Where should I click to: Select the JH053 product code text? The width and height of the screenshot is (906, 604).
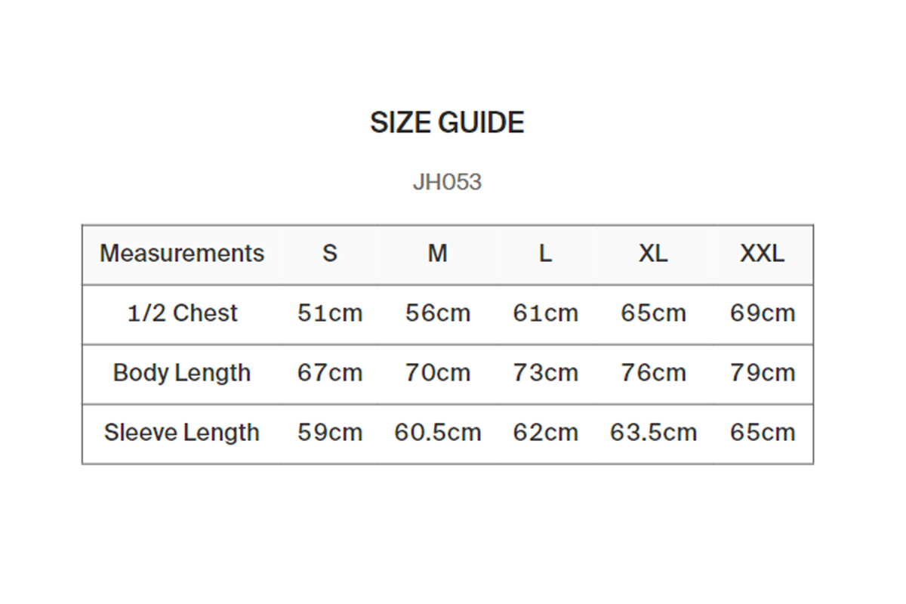tap(447, 182)
